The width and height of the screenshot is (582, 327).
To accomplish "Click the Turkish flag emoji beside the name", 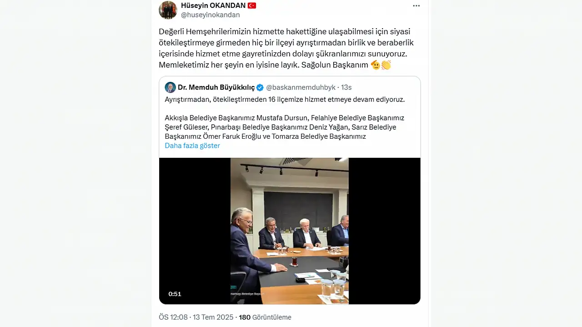I will (x=252, y=5).
